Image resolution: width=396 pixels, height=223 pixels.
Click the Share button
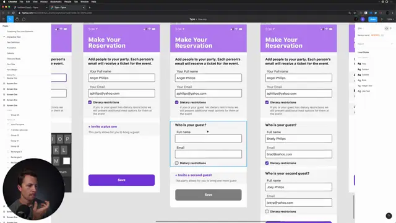tap(372, 19)
